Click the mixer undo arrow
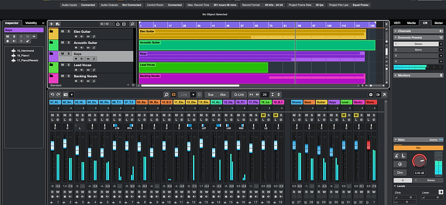This screenshot has height=205, width=446. [x=52, y=94]
